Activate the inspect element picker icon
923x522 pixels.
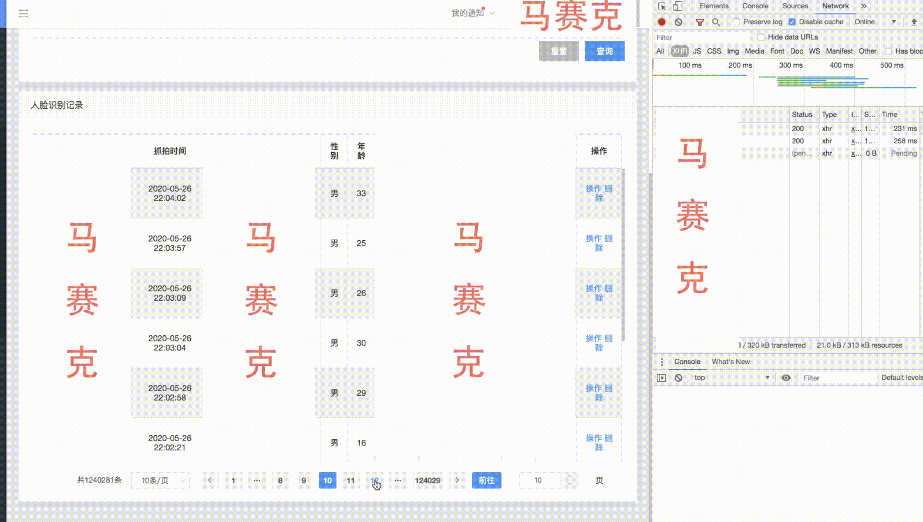(662, 6)
